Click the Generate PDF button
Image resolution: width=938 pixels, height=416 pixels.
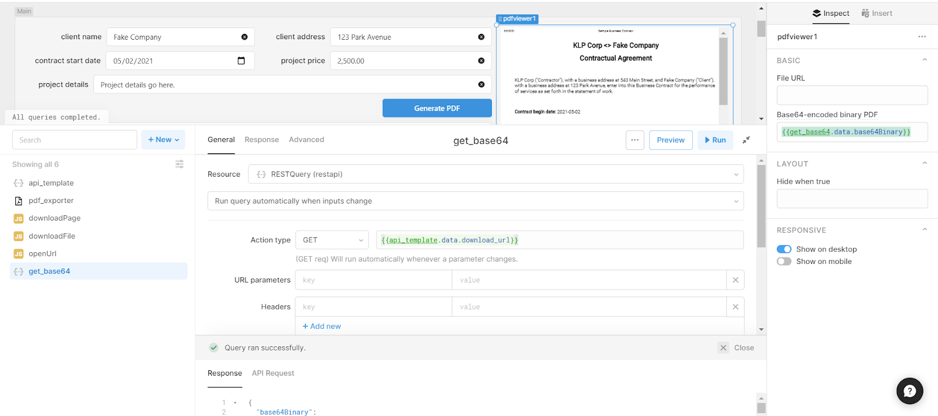[x=437, y=108]
